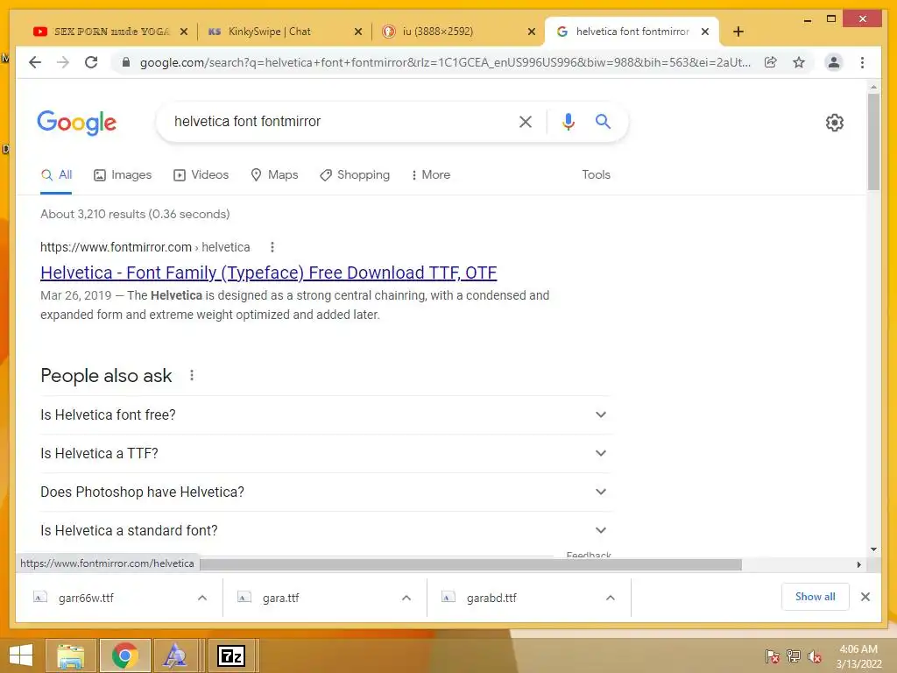
Task: Click the scroll-down arrow on the scrollbar
Action: [873, 549]
